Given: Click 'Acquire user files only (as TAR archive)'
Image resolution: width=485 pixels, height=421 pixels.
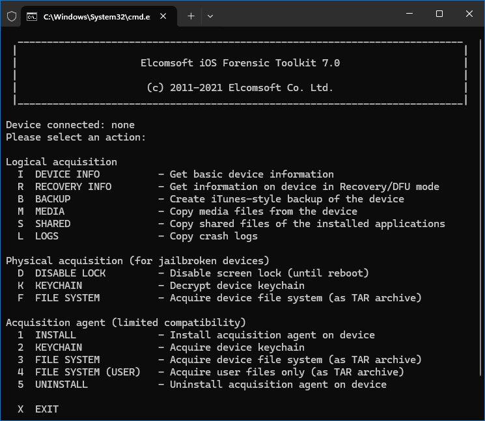Looking at the screenshot, I should [x=286, y=372].
